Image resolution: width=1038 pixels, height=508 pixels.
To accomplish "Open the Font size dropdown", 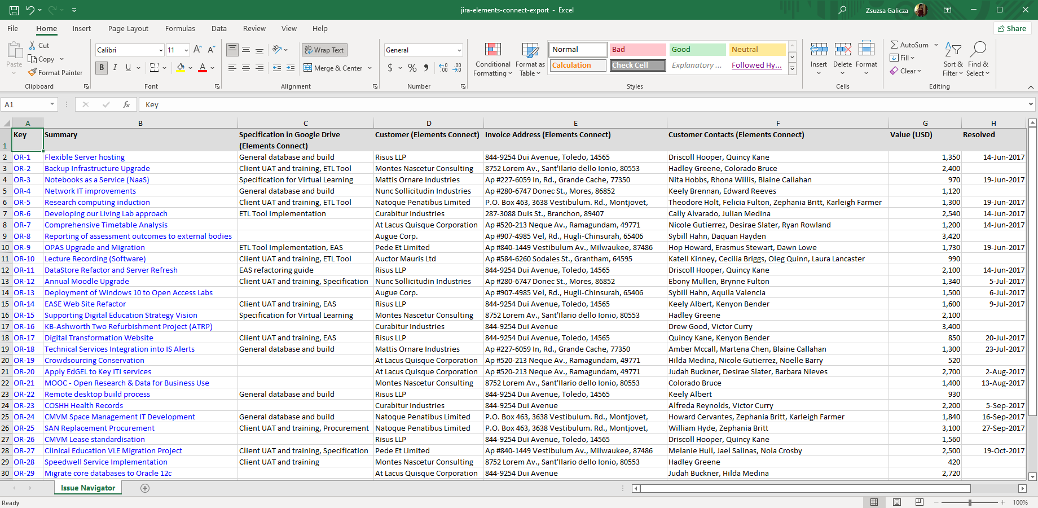I will (186, 50).
